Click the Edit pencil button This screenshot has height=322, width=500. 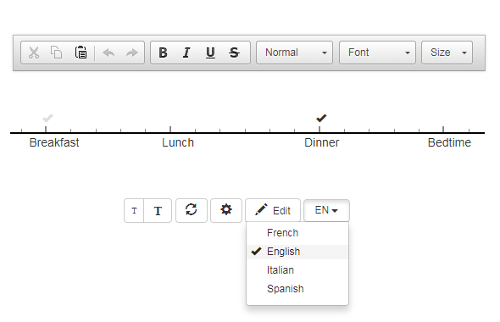click(273, 210)
